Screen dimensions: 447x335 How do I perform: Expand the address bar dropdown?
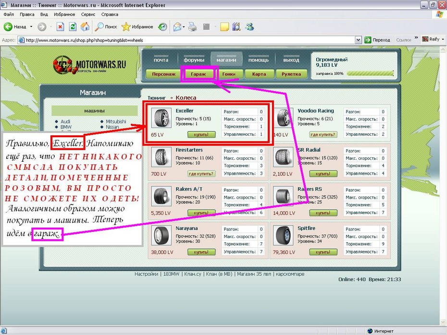(x=359, y=40)
